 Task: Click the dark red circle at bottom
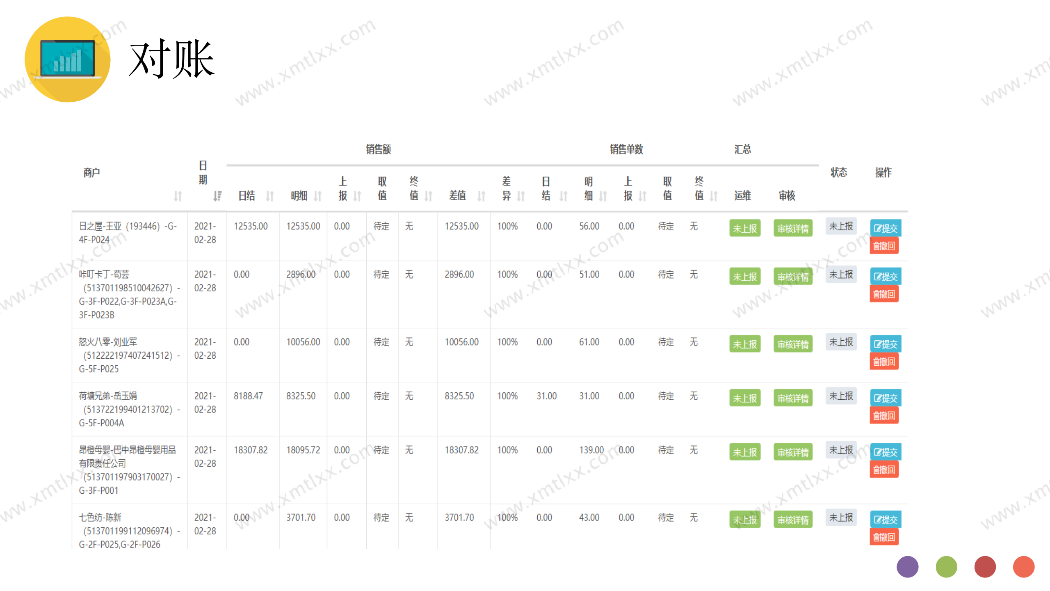[985, 567]
